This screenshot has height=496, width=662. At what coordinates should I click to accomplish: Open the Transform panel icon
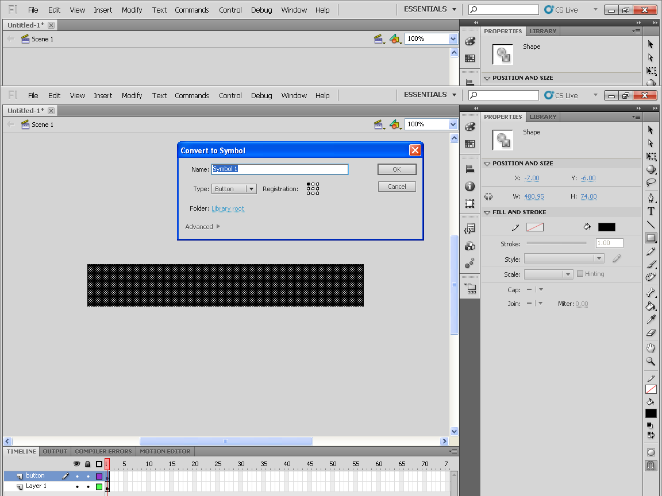[470, 204]
